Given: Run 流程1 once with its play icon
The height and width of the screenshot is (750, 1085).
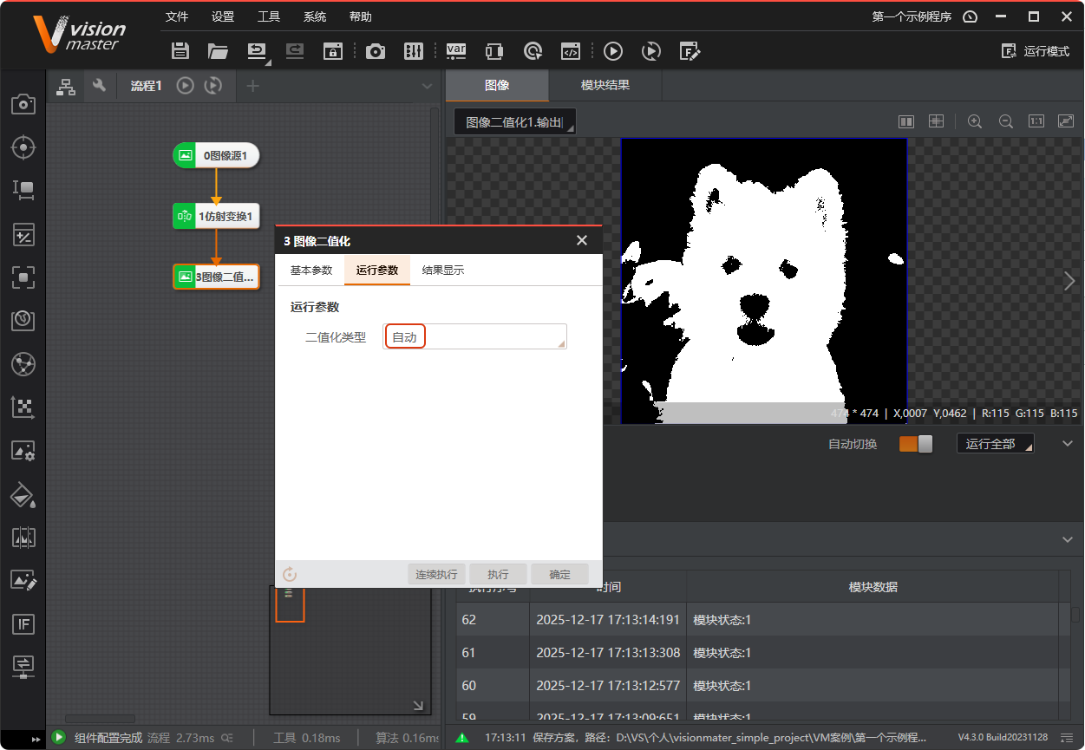Looking at the screenshot, I should 185,86.
